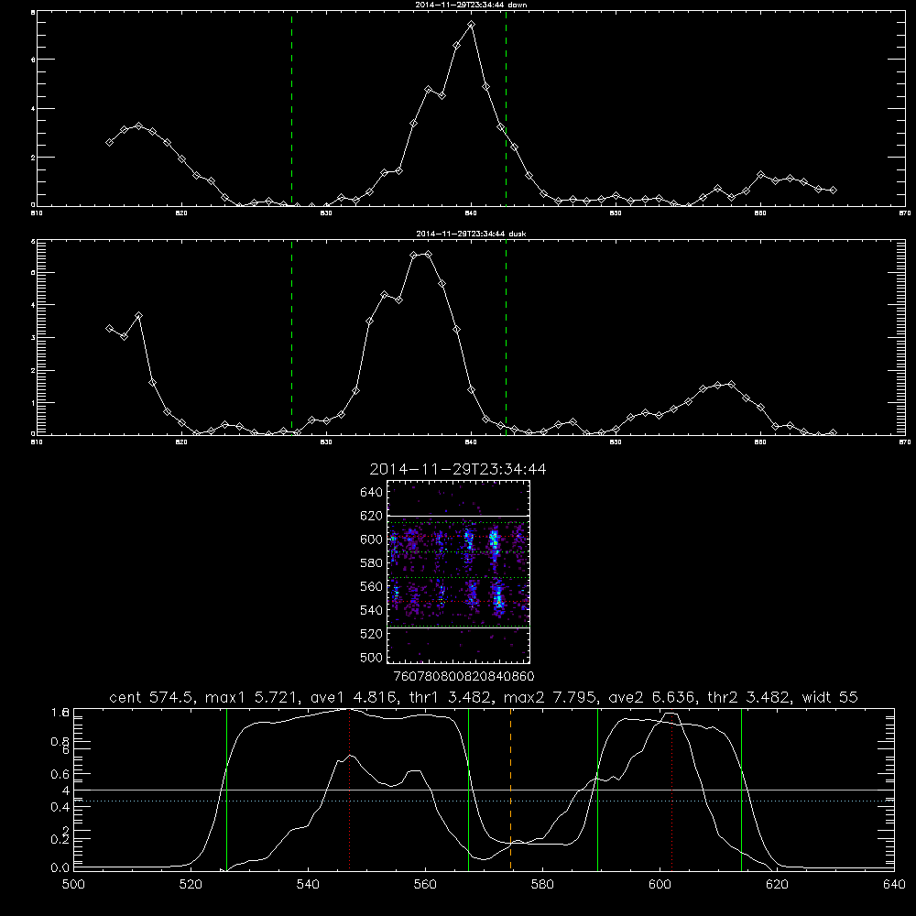Click the dusk plot title with timestamp
This screenshot has width=916, height=916.
pyautogui.click(x=471, y=234)
